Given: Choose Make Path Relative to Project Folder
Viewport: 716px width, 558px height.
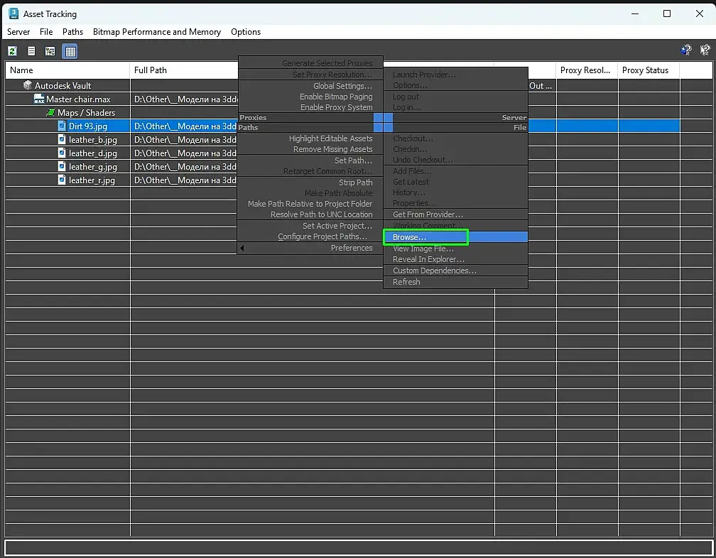Looking at the screenshot, I should click(310, 204).
